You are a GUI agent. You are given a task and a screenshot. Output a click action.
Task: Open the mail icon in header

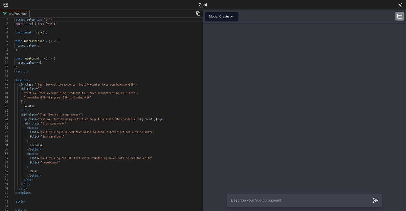point(6,5)
